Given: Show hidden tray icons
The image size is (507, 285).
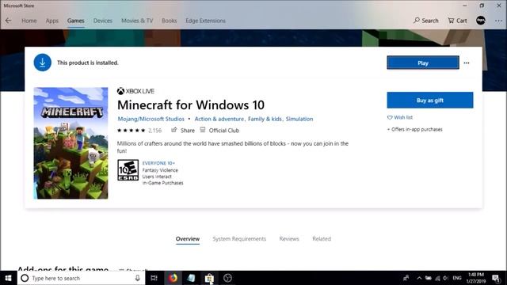Looking at the screenshot, I should (x=419, y=278).
